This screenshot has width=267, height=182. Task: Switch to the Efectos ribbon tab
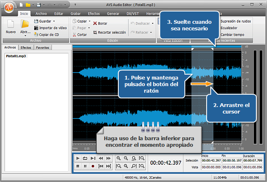coord(93,13)
